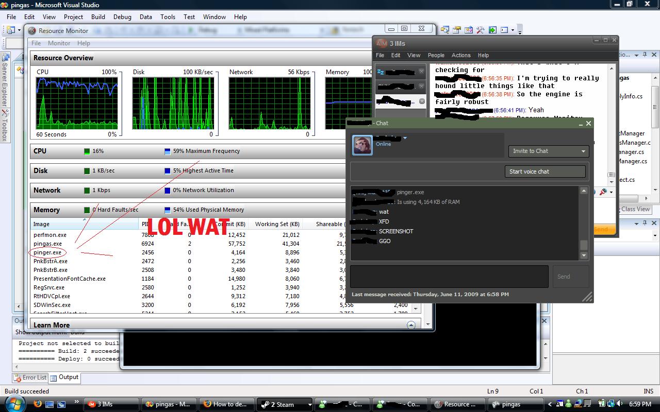The width and height of the screenshot is (660, 412).
Task: Open the Command Window toolbar icon
Action: click(x=504, y=30)
